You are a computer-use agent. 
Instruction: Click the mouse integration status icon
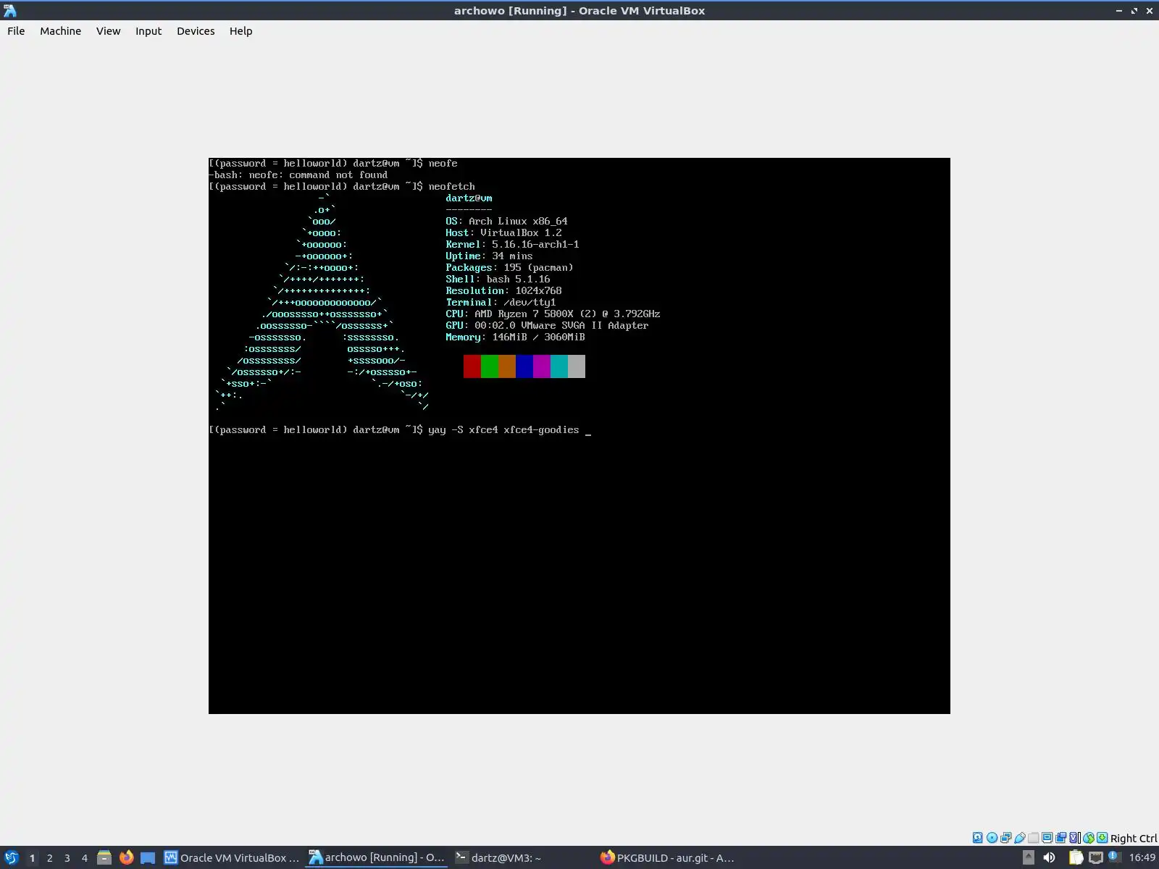click(1088, 838)
